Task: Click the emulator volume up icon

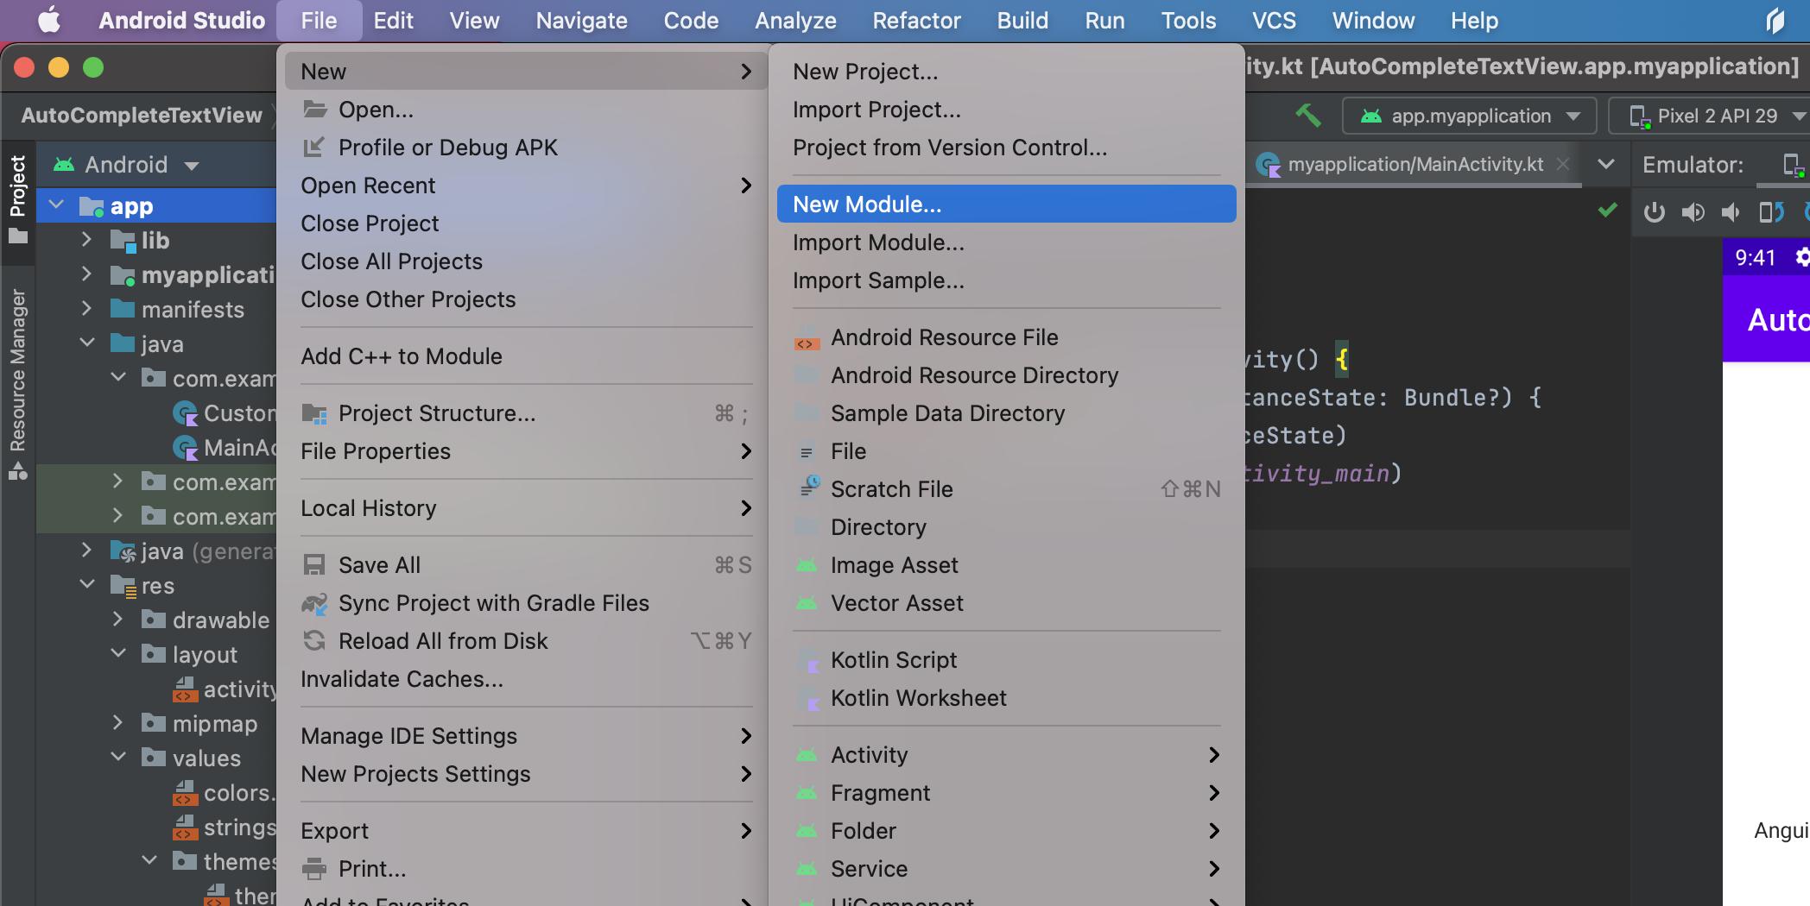Action: [x=1693, y=212]
